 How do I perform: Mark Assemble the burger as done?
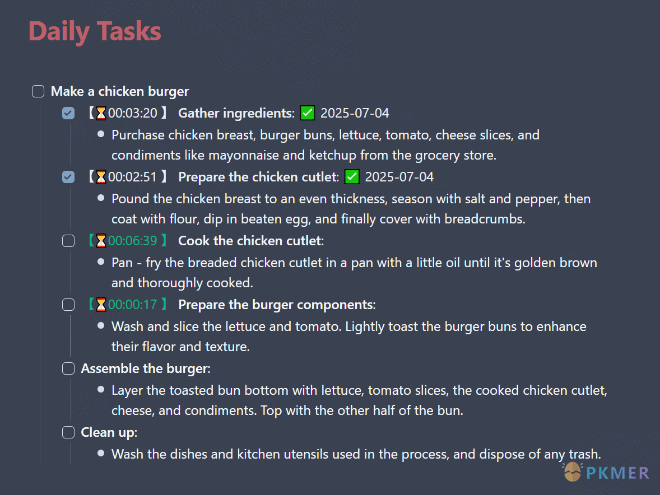68,369
